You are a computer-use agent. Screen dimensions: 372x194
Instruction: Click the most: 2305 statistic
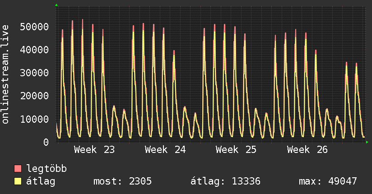click(122, 181)
